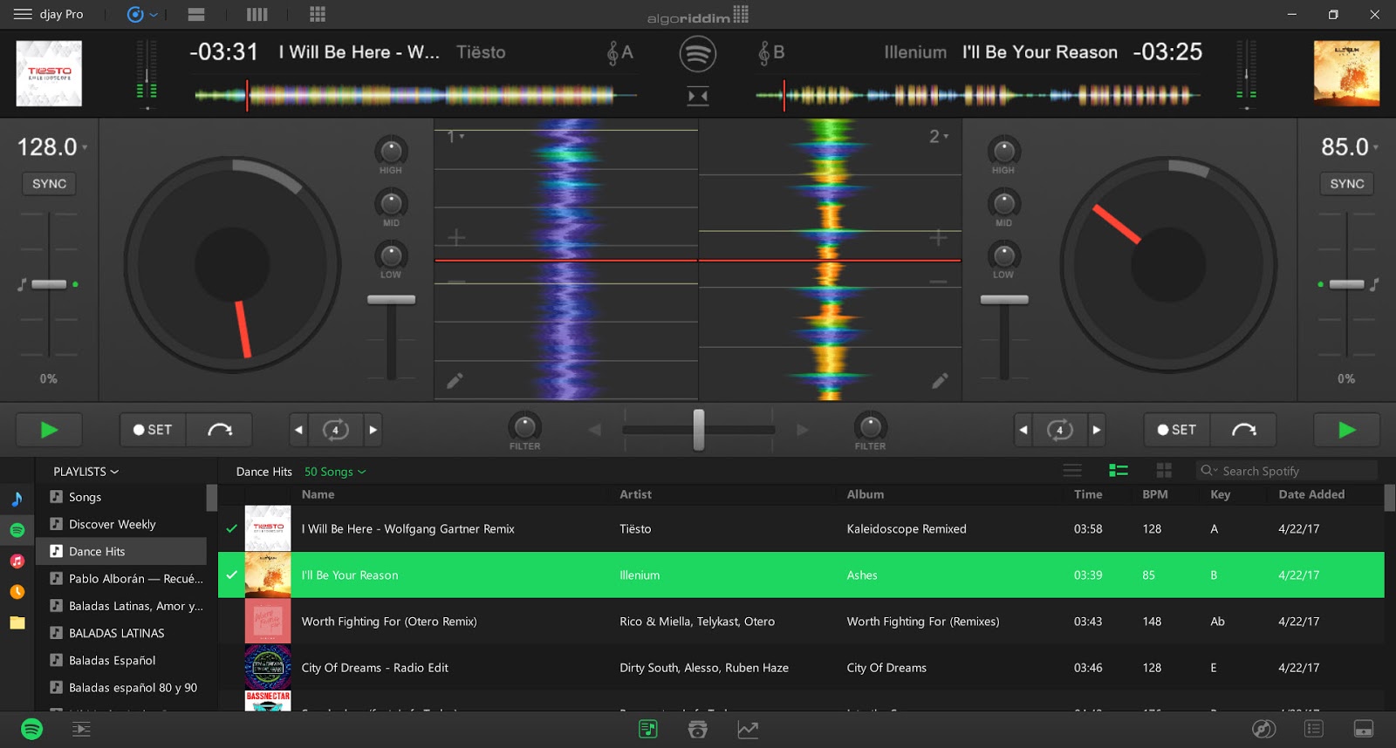Click the Spotify icon in bottom-left corner
The image size is (1396, 748).
pos(31,729)
